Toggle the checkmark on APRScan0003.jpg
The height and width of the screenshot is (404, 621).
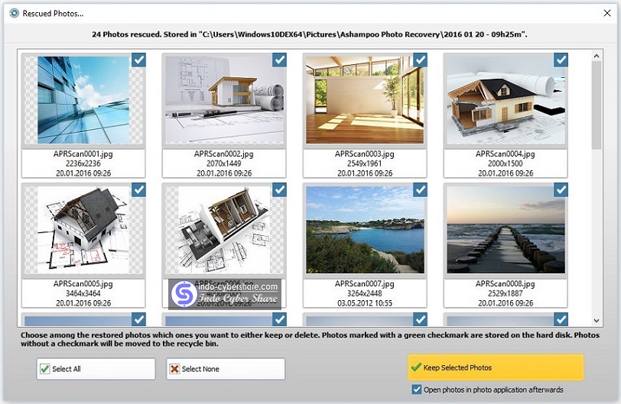420,60
